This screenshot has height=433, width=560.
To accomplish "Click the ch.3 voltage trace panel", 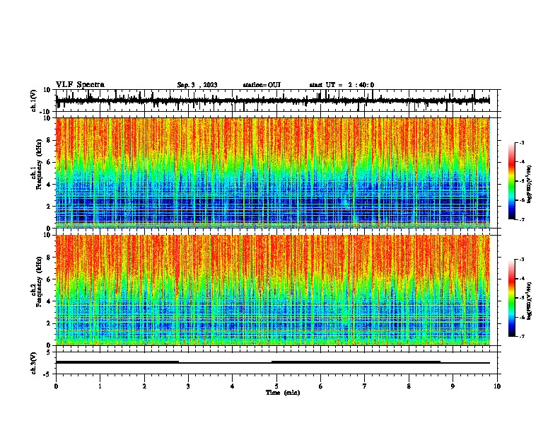I will (x=278, y=363).
